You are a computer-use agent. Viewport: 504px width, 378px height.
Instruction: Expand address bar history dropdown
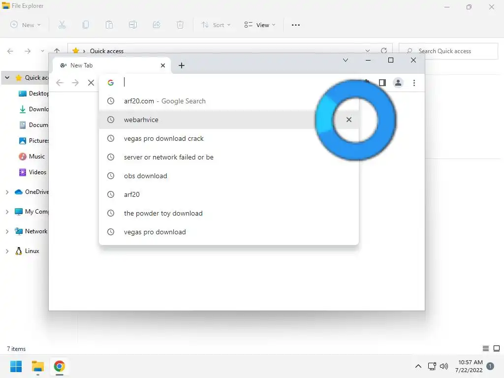point(367,51)
